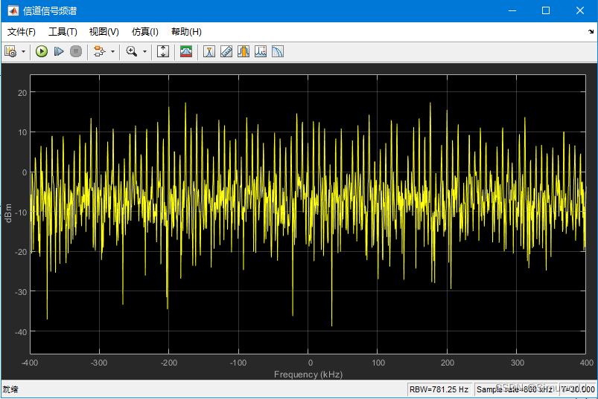Screen dimensions: 598x399
Task: Click the 0 tick label on frequency axis
Action: (x=310, y=363)
